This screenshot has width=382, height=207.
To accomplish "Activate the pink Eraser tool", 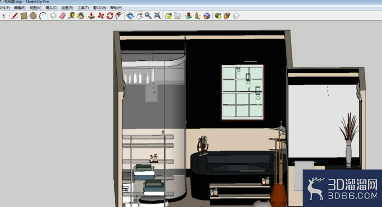I will pyautogui.click(x=62, y=16).
